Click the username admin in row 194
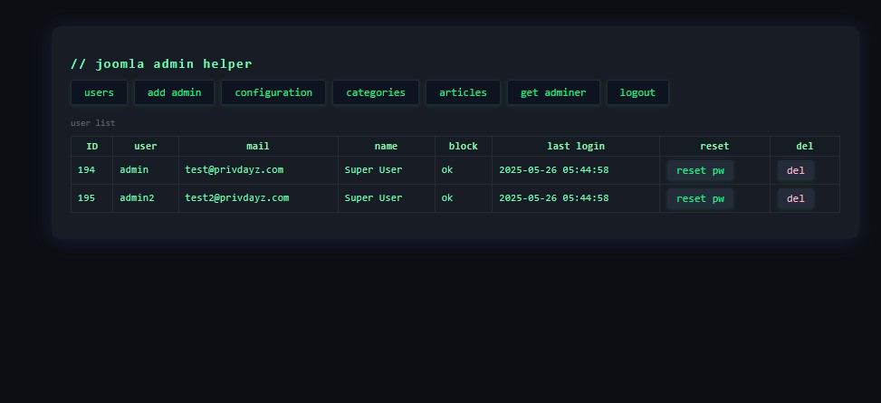The width and height of the screenshot is (881, 403). tap(134, 169)
